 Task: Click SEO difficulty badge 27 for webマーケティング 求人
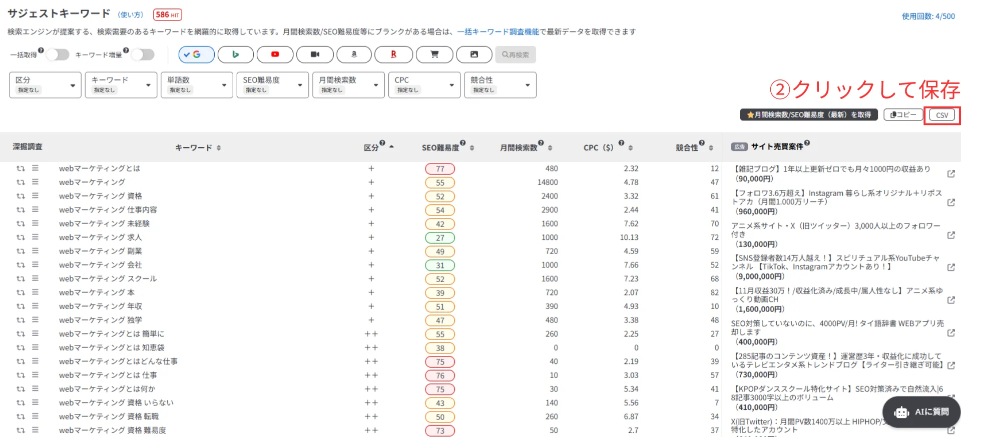click(x=440, y=238)
